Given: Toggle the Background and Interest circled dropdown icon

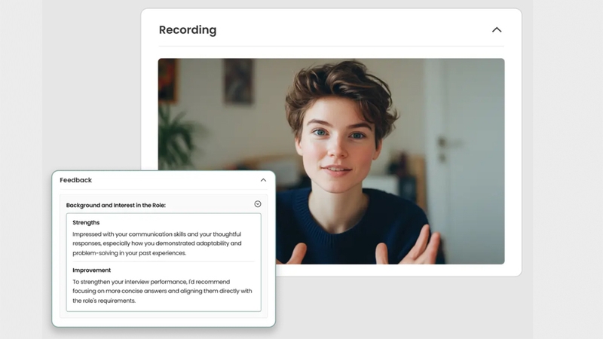Looking at the screenshot, I should coord(258,204).
